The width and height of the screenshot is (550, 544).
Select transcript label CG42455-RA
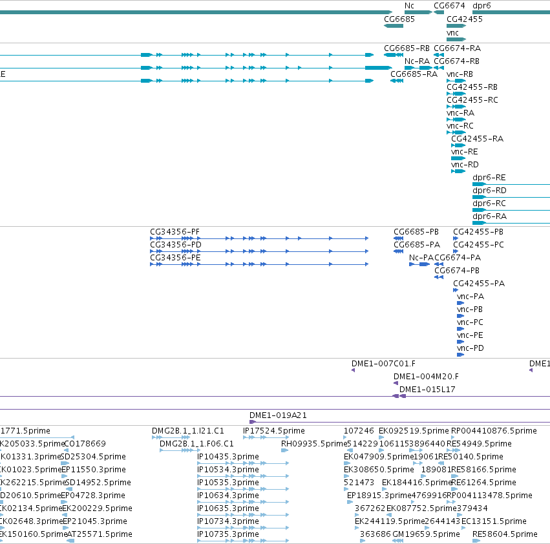[x=477, y=139]
